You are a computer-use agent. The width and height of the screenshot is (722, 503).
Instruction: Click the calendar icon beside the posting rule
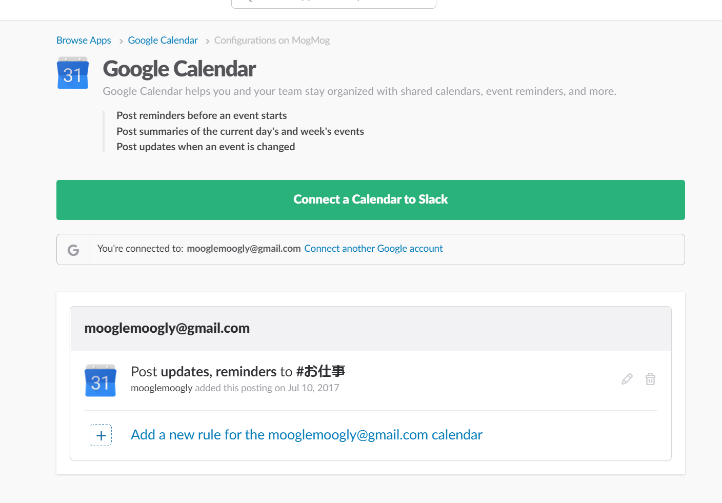101,380
